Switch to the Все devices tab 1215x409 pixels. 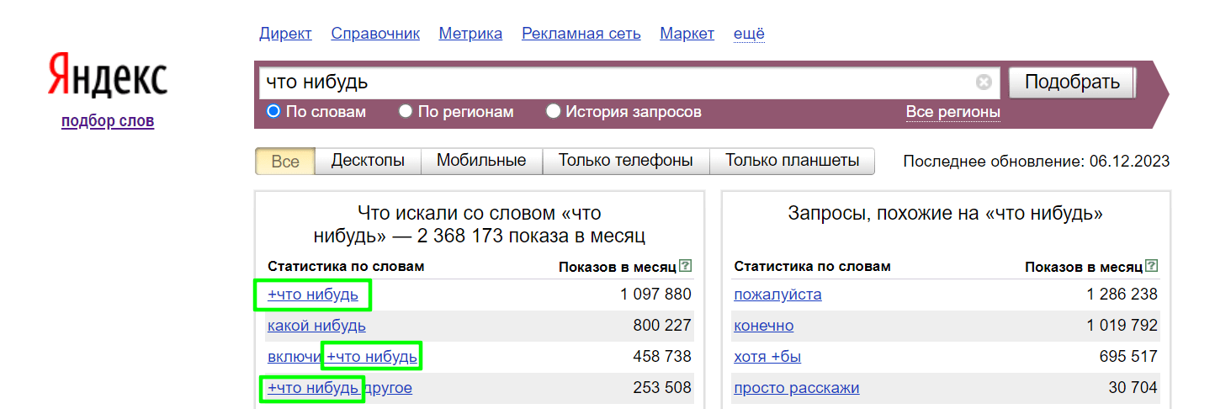click(285, 161)
